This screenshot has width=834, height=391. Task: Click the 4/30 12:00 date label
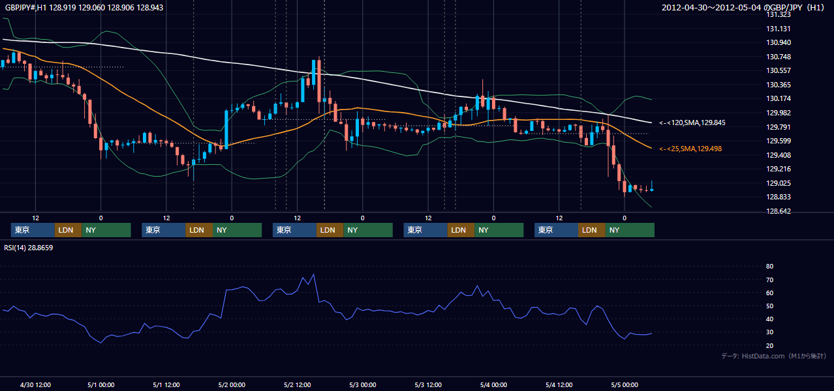35,385
